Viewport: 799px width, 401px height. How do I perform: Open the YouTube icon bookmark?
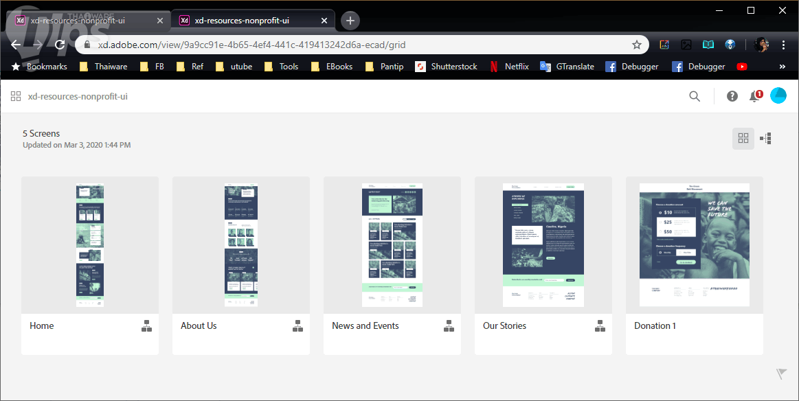click(x=742, y=66)
